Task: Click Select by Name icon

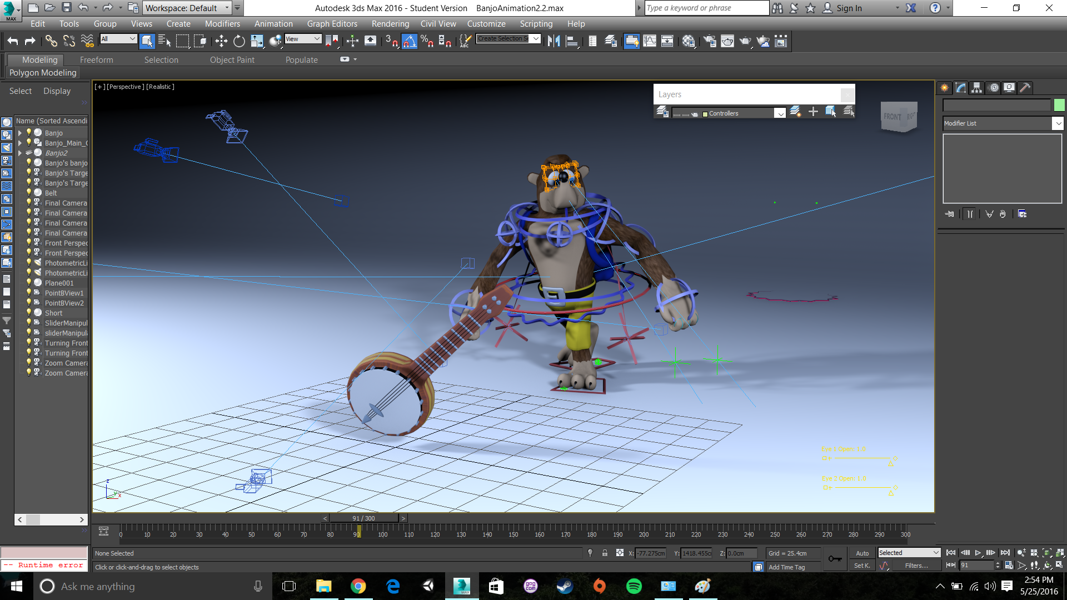Action: pos(164,41)
